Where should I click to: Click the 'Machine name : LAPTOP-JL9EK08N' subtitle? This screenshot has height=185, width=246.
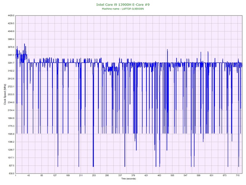123,9
